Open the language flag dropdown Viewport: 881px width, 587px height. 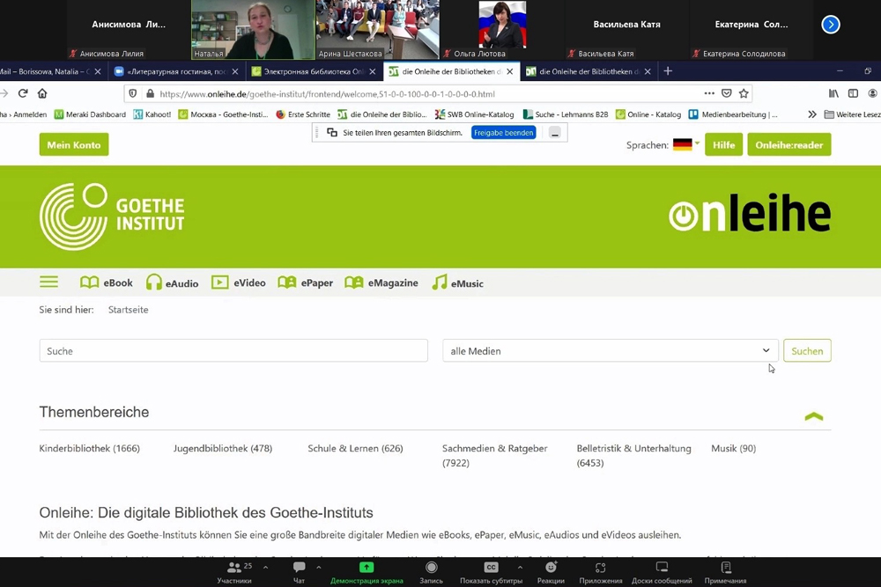coord(685,144)
